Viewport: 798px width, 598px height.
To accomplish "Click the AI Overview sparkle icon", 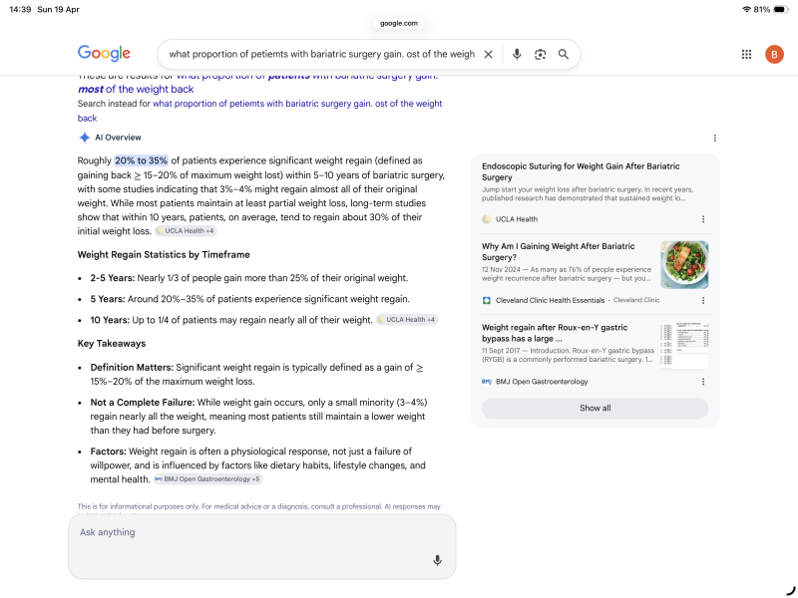I will point(85,138).
